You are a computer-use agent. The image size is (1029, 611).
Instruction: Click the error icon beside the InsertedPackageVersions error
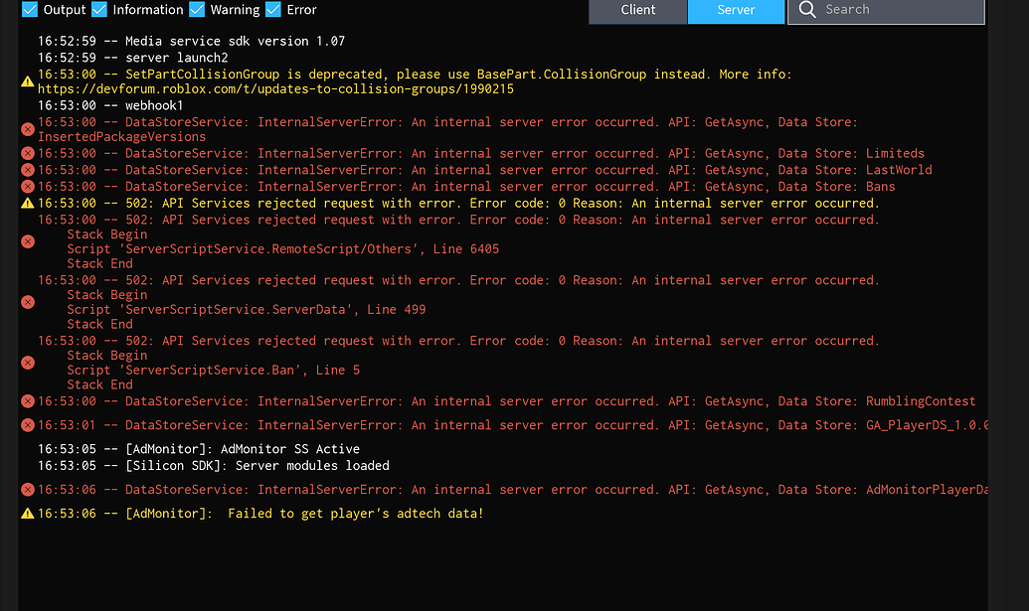pos(28,128)
